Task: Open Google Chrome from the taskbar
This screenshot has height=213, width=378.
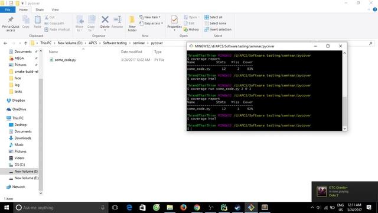Action: coord(197,208)
